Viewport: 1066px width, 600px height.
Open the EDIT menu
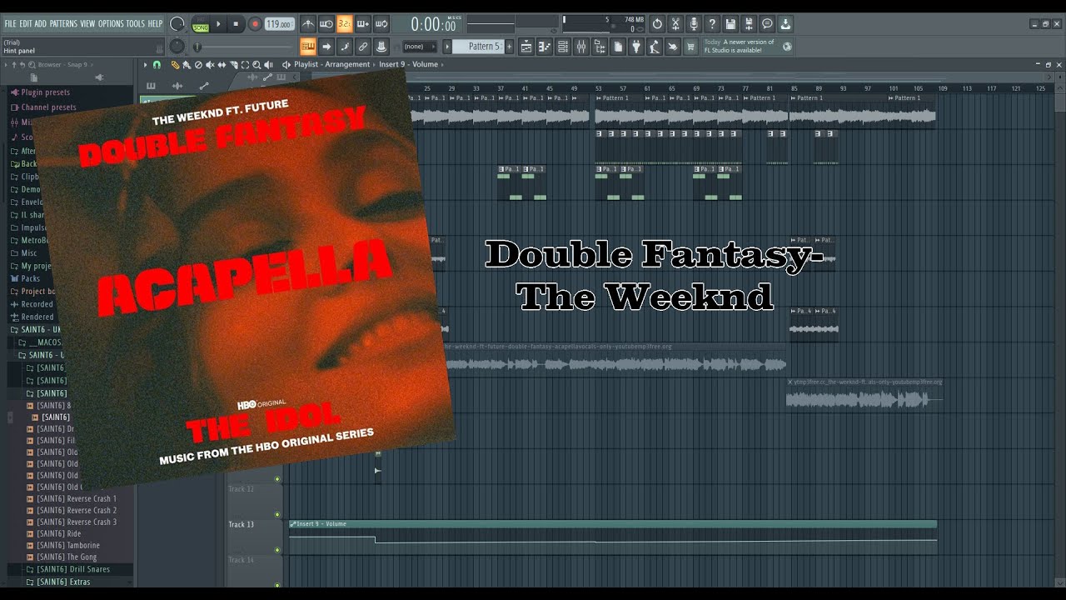(26, 23)
